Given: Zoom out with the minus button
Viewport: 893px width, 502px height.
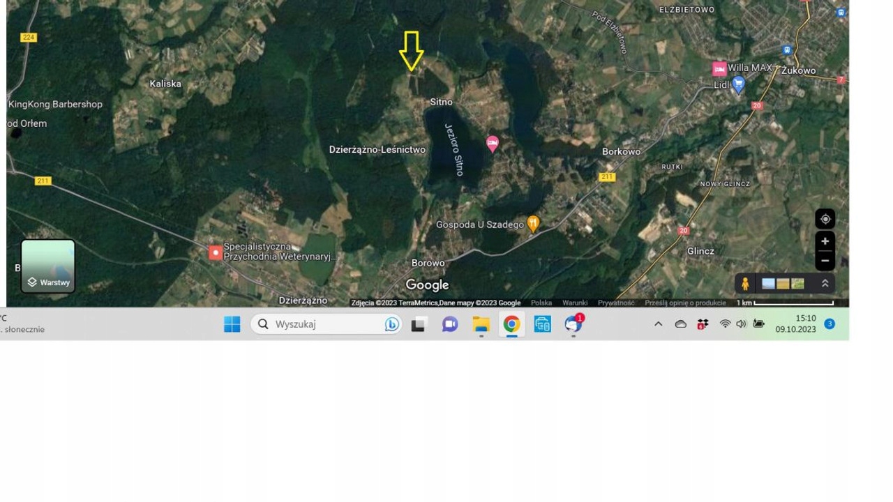Looking at the screenshot, I should click(x=825, y=261).
